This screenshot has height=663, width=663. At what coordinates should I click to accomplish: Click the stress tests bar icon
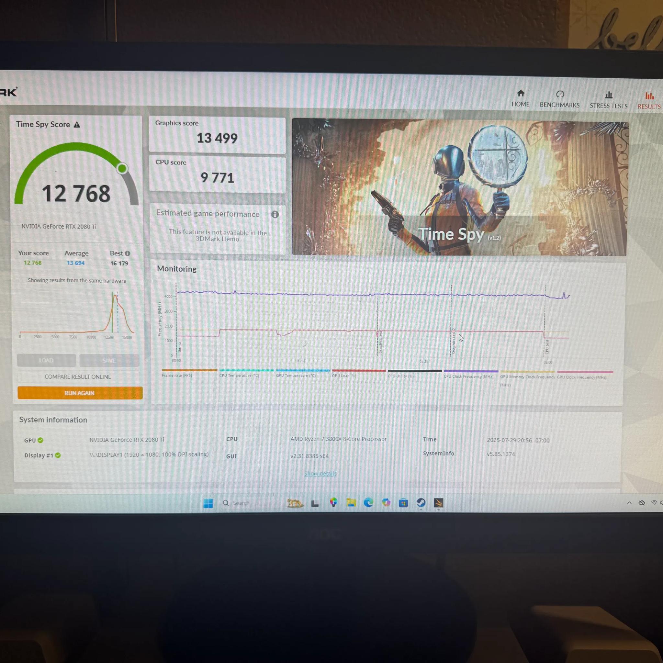point(608,95)
